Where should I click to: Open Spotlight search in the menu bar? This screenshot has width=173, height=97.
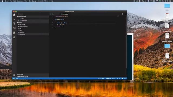coord(143,1)
